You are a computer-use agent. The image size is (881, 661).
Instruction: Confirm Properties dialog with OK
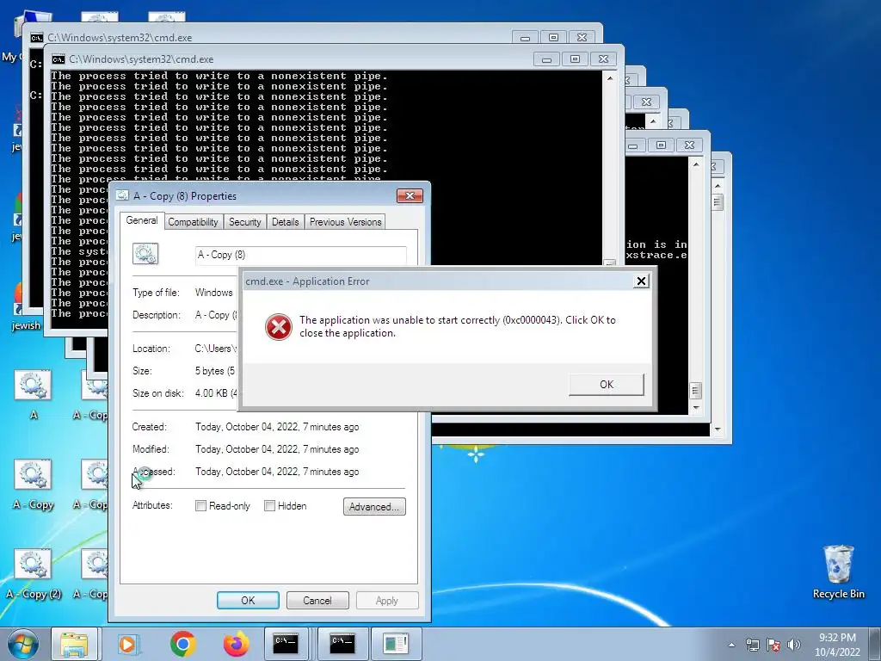pos(248,600)
